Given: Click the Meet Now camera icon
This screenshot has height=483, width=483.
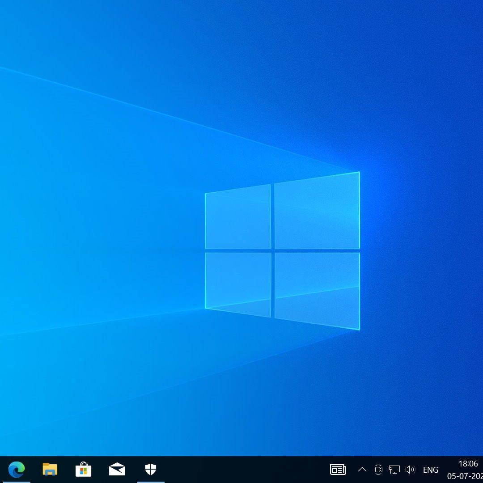Looking at the screenshot, I should 379,470.
